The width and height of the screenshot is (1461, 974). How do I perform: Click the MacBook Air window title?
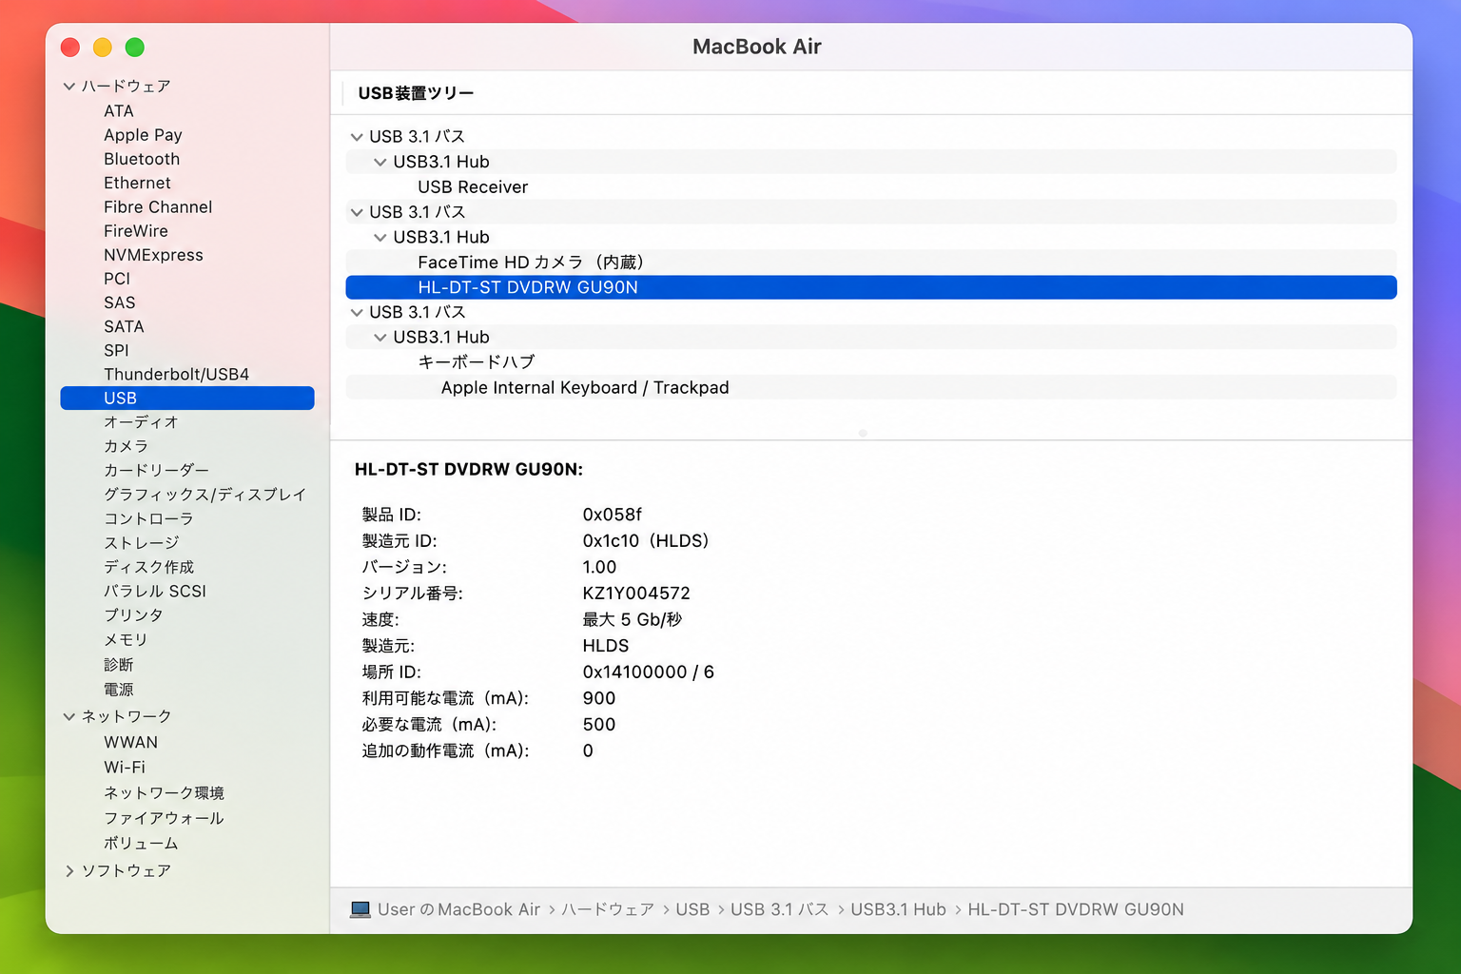pyautogui.click(x=757, y=47)
